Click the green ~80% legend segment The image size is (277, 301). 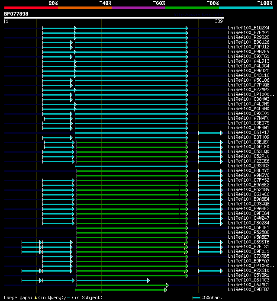click(192, 8)
